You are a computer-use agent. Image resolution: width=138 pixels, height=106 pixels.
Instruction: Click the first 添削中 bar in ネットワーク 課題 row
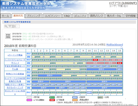tap(41, 82)
